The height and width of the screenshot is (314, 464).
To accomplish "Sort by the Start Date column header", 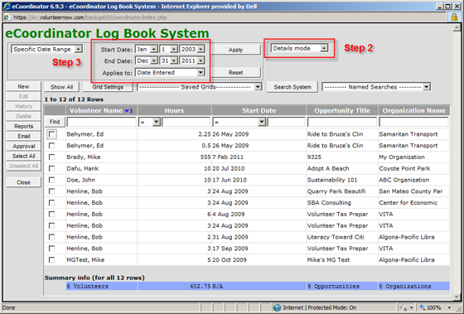I will tap(259, 111).
